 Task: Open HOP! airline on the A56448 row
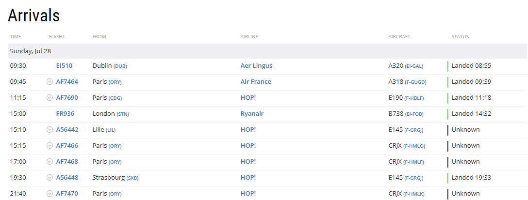248,177
